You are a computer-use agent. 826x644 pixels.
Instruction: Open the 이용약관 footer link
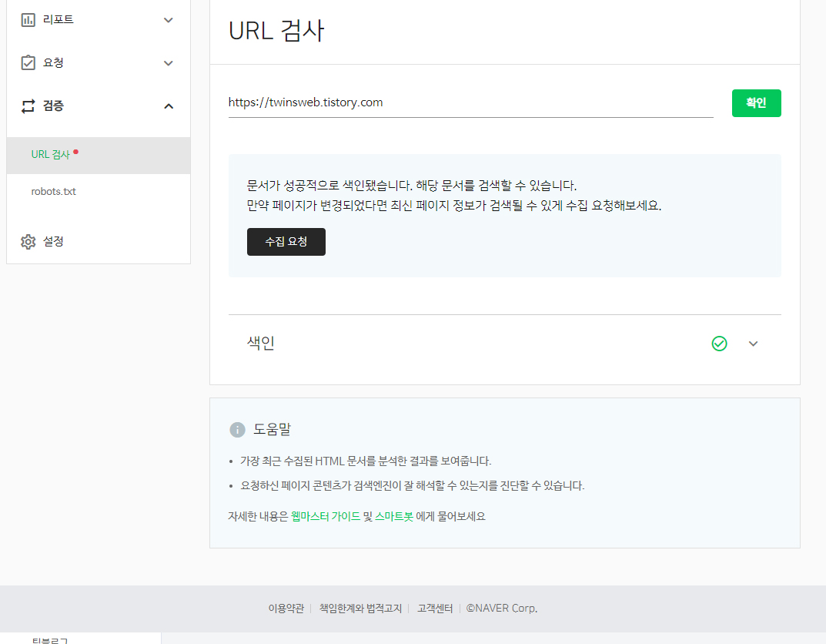[289, 608]
